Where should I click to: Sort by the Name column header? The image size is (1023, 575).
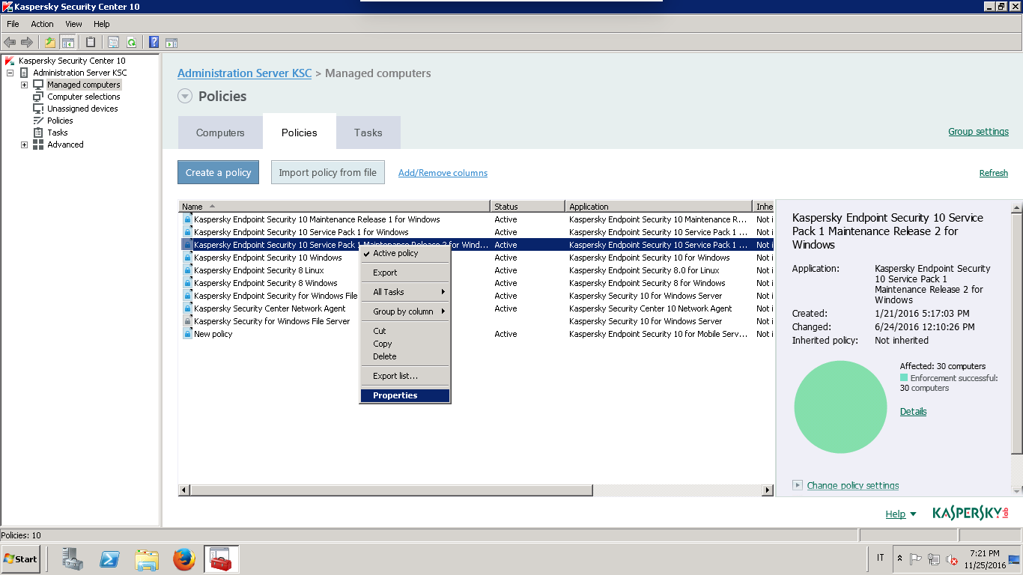coord(334,206)
